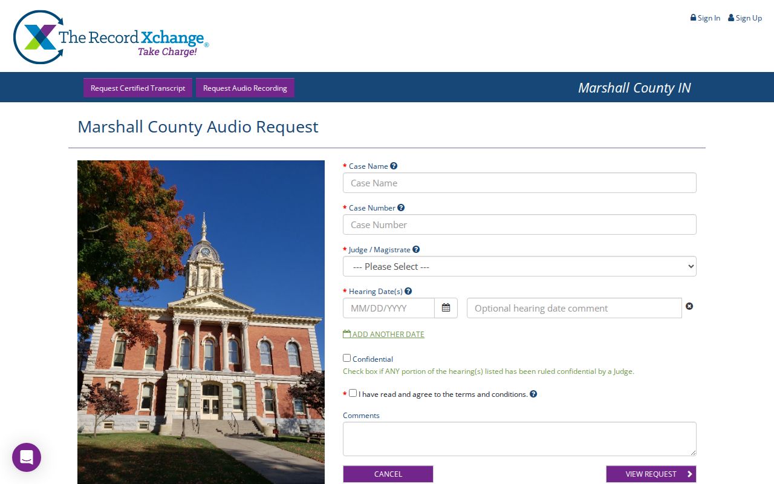The image size is (774, 484).
Task: Switch to Request Audio Recording tab
Action: click(x=245, y=88)
